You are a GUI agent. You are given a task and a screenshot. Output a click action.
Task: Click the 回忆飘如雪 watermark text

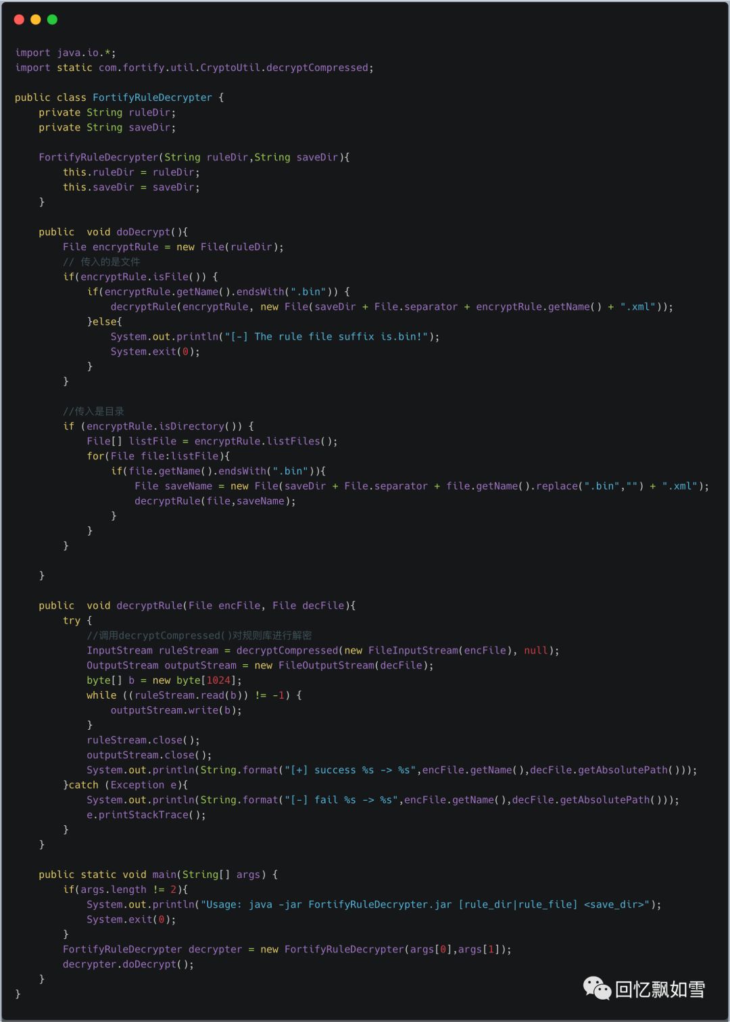[660, 990]
